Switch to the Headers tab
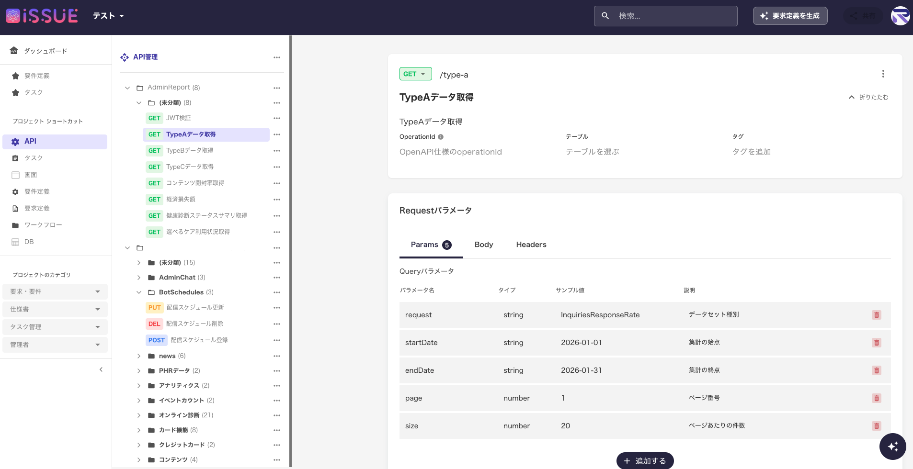This screenshot has height=469, width=913. click(531, 245)
